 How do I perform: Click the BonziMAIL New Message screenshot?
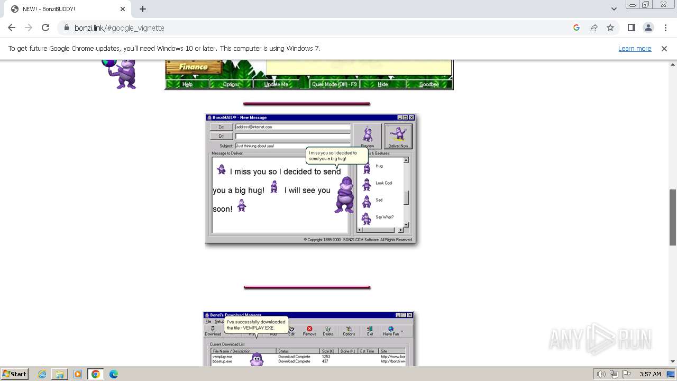click(x=310, y=179)
